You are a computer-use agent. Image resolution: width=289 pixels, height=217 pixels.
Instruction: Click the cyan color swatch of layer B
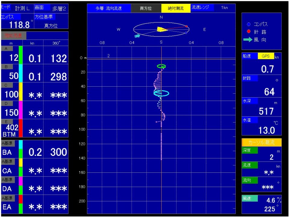click(21, 73)
